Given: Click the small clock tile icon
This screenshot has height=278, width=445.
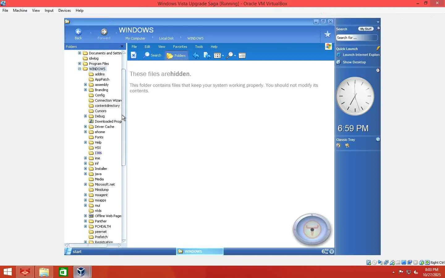Looking at the screenshot, I should tap(378, 70).
